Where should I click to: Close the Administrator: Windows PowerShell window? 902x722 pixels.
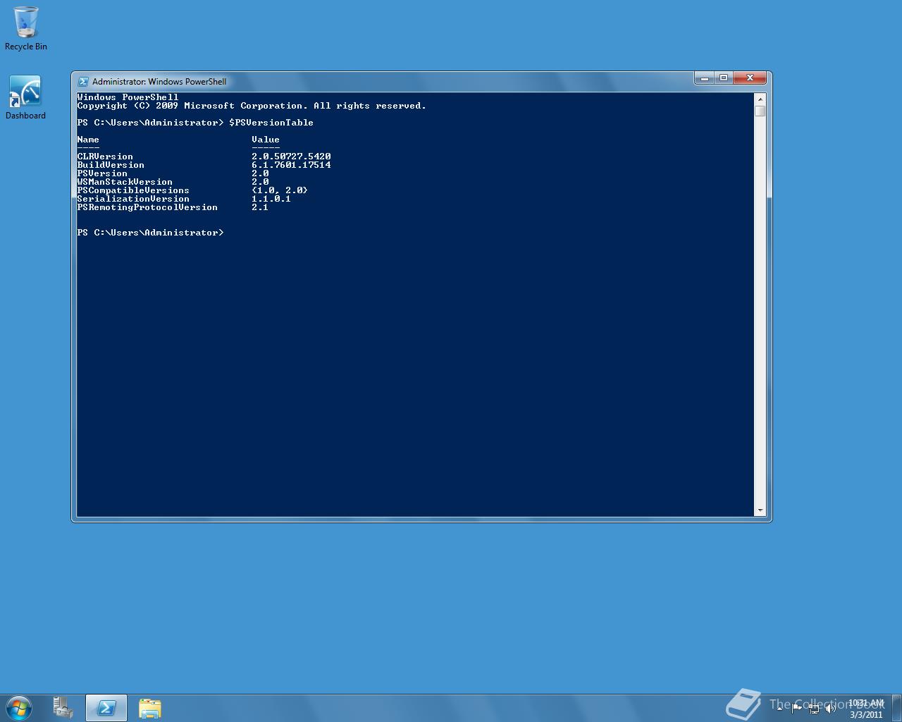pyautogui.click(x=750, y=78)
